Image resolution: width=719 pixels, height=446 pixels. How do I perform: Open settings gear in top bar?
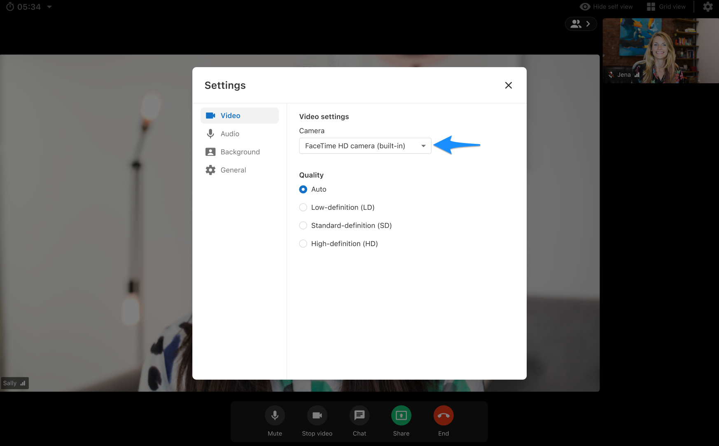707,7
